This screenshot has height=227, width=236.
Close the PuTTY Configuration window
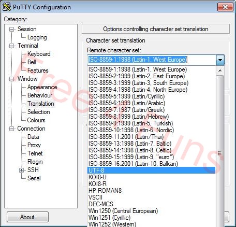pyautogui.click(x=225, y=7)
